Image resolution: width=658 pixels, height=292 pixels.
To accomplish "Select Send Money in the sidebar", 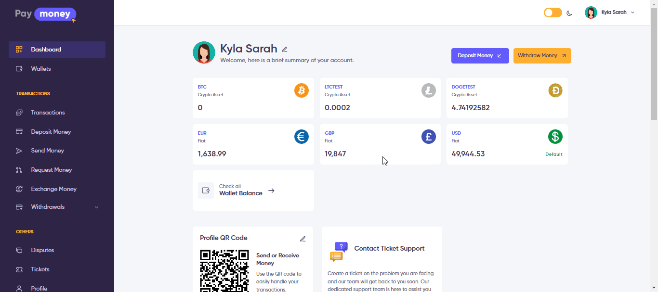I will 47,151.
